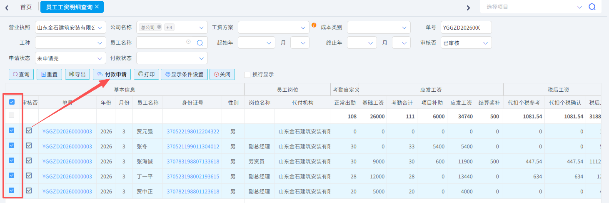Open 显示条件设置 settings
Image resolution: width=609 pixels, height=203 pixels.
184,74
